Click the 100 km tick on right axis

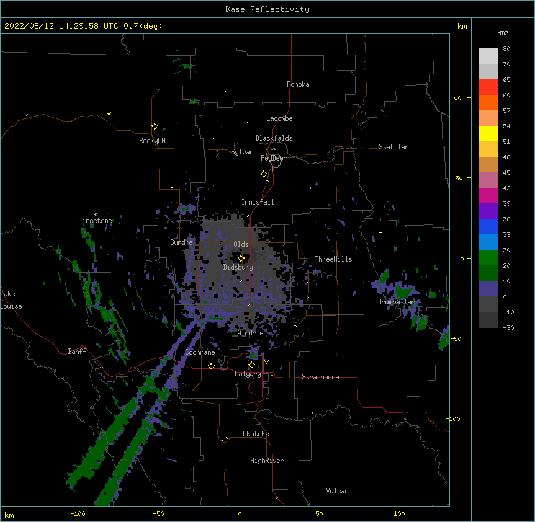pyautogui.click(x=456, y=98)
